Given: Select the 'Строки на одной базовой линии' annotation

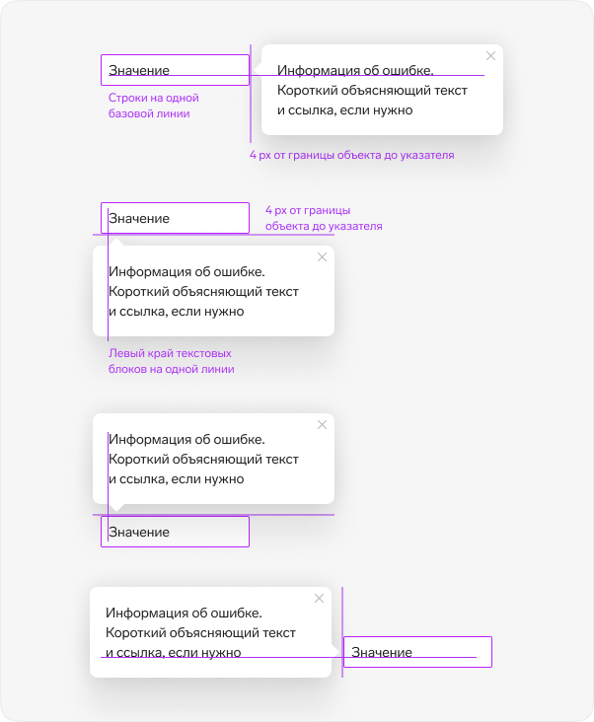Looking at the screenshot, I should coord(153,106).
